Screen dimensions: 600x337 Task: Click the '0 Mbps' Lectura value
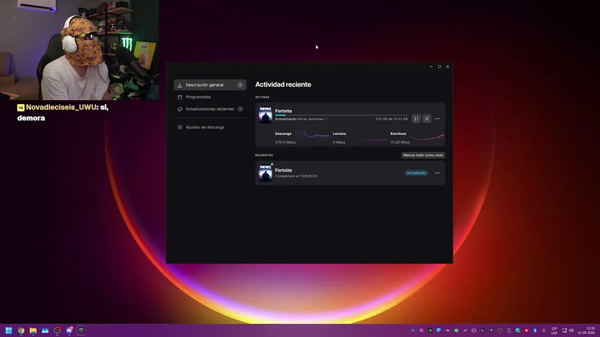[339, 142]
